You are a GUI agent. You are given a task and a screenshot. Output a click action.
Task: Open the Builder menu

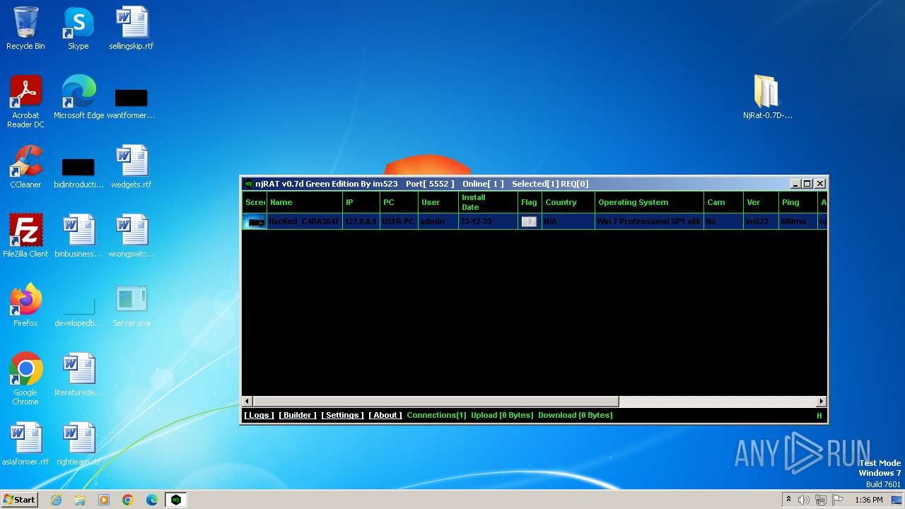pos(298,415)
